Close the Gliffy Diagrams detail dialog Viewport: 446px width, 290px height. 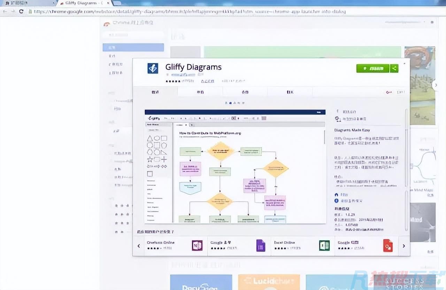[404, 63]
